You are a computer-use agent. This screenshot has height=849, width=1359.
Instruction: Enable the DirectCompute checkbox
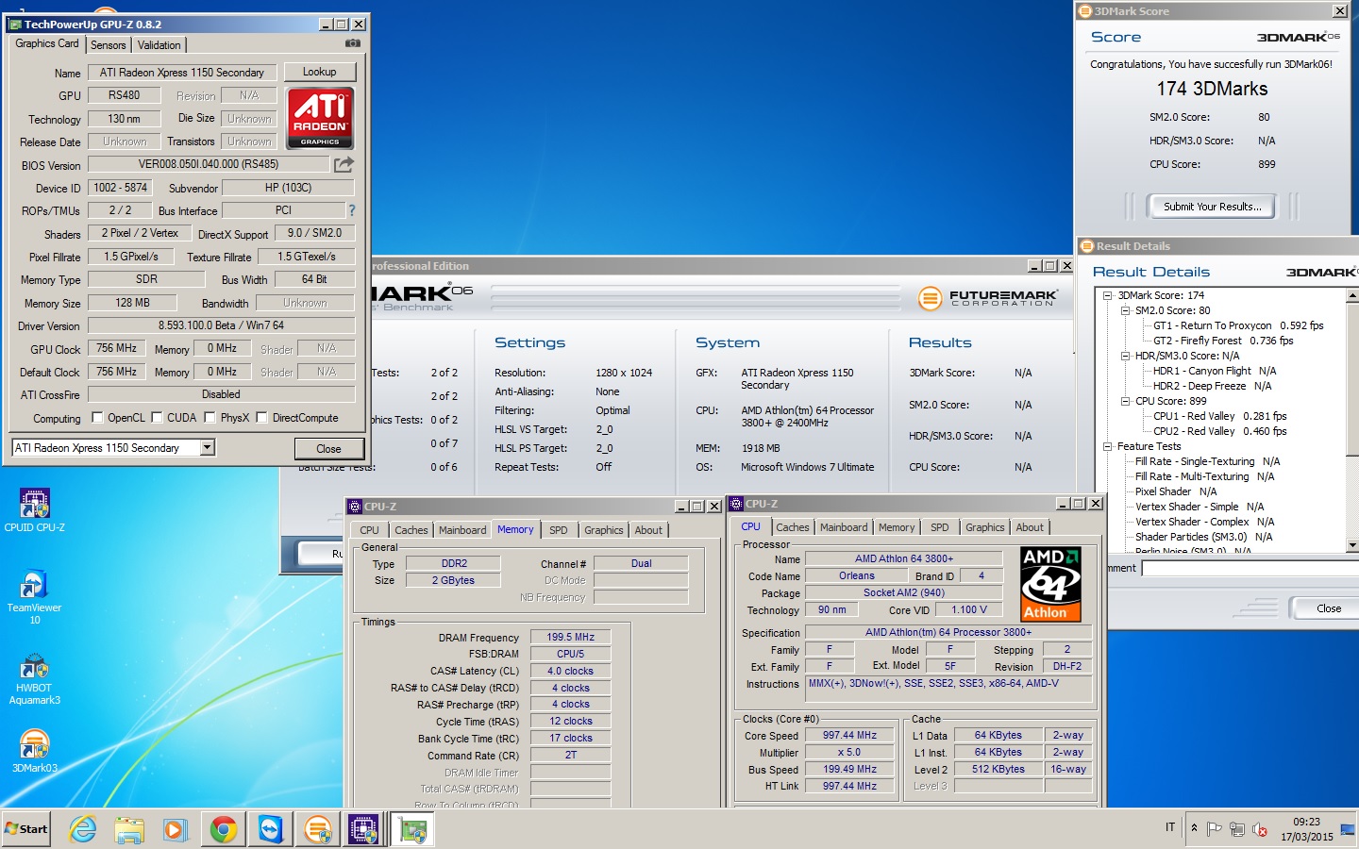261,417
